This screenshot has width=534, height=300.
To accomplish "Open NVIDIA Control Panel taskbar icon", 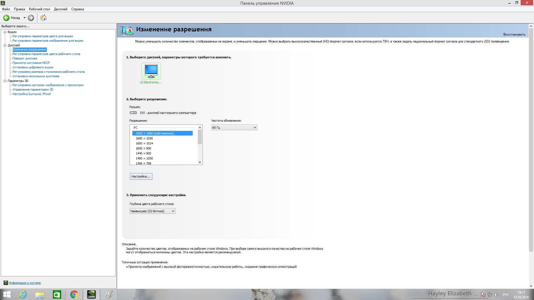I will [x=91, y=294].
